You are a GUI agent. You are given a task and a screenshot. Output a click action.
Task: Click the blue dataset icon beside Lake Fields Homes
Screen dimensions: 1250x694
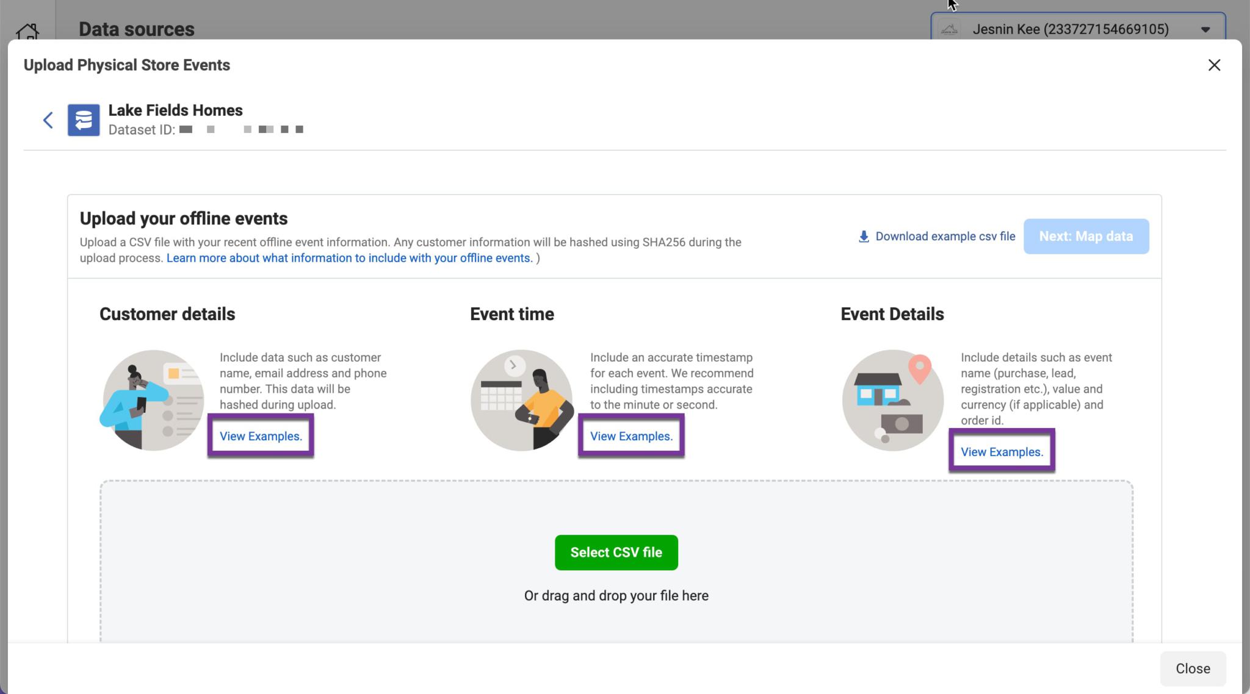84,120
